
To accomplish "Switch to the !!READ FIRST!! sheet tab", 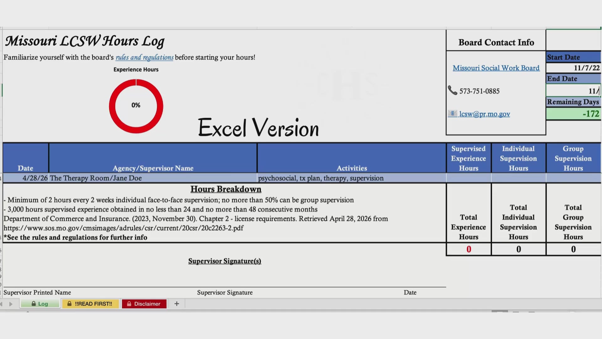I will [x=90, y=304].
